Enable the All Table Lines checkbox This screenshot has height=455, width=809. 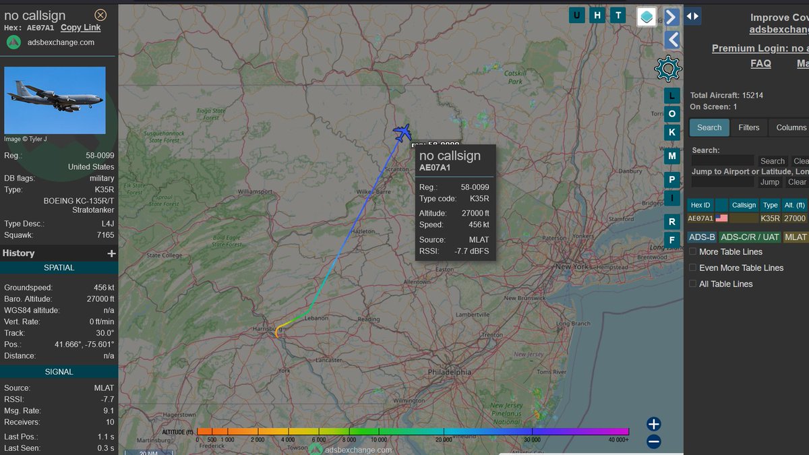point(692,284)
